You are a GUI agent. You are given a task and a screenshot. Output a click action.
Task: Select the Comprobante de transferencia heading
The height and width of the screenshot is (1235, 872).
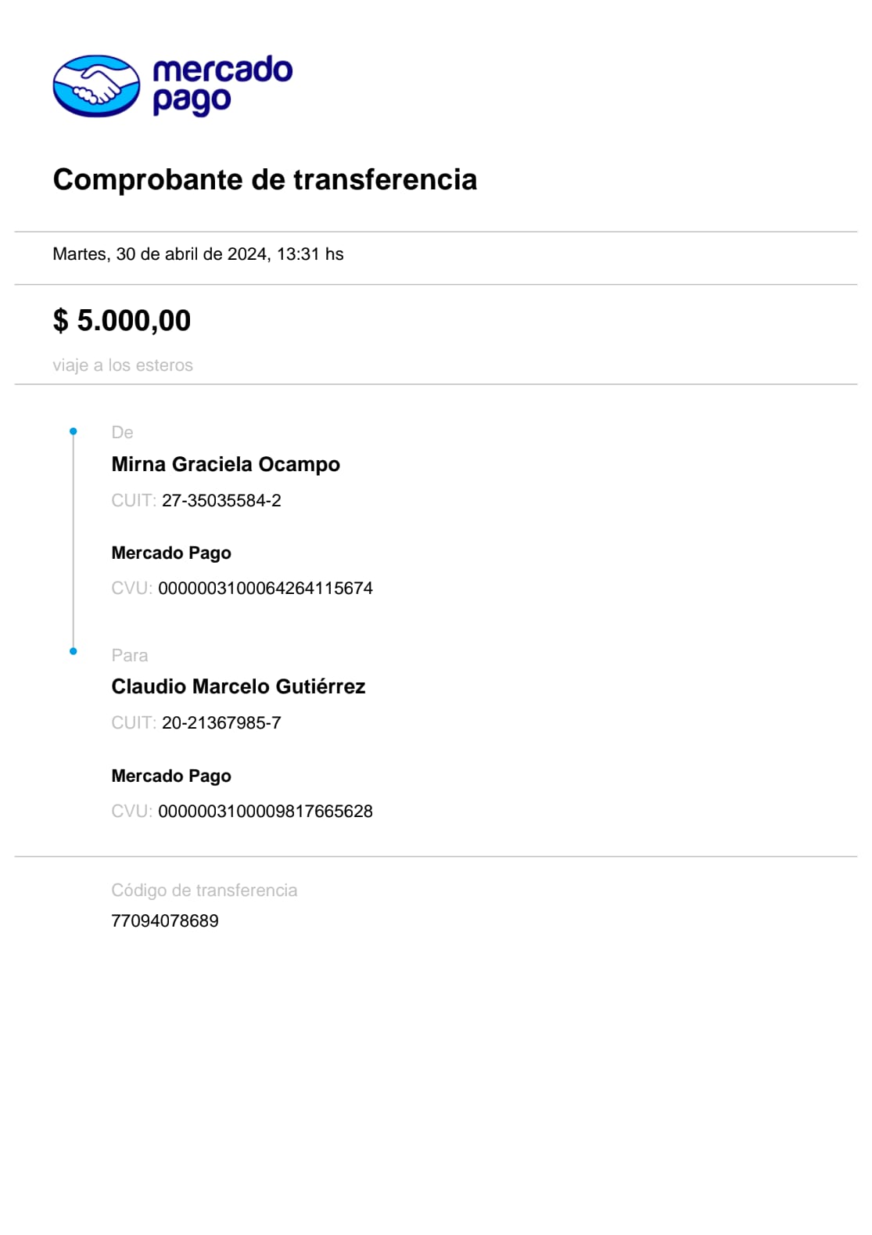264,179
